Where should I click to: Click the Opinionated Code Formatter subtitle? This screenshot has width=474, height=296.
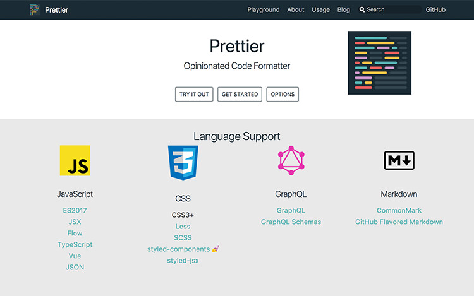237,66
